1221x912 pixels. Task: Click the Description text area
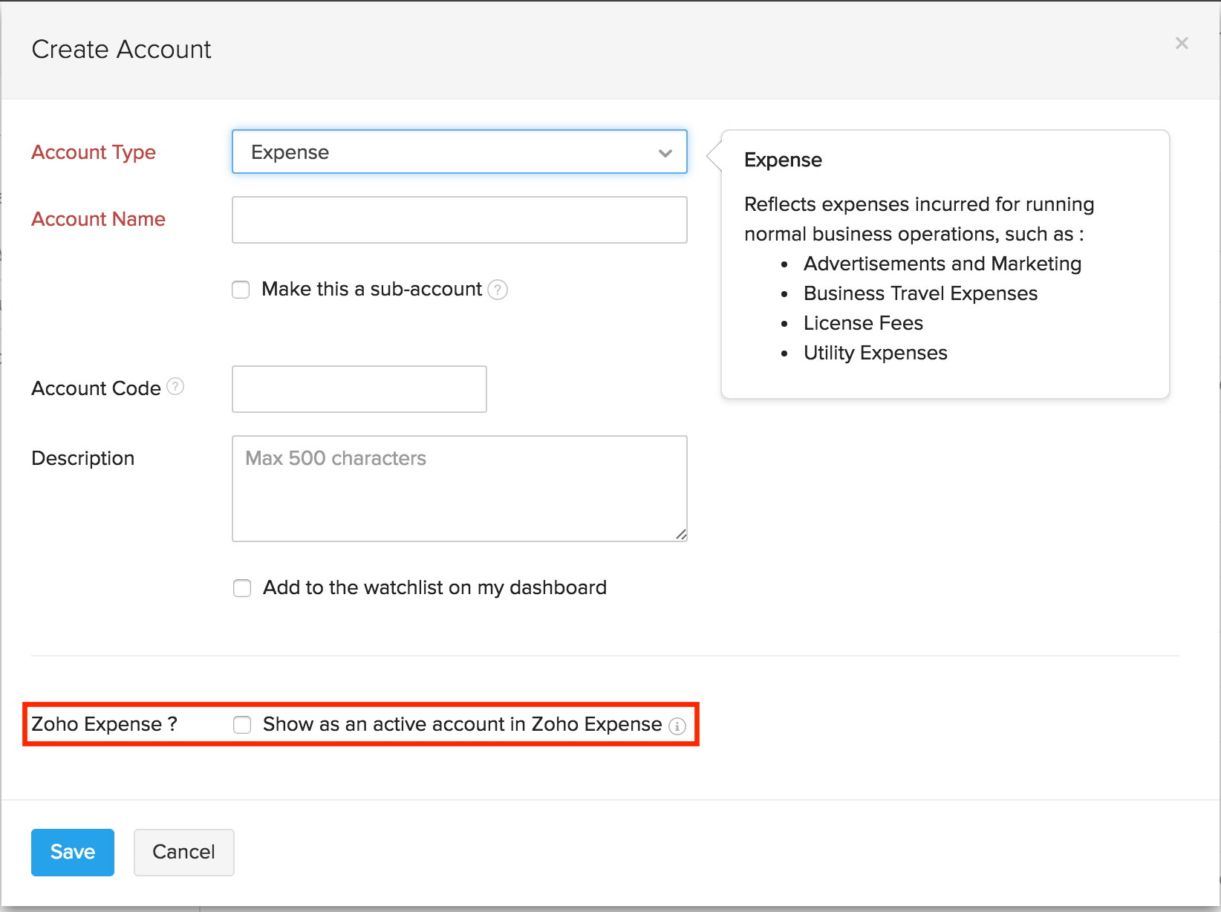(x=459, y=486)
